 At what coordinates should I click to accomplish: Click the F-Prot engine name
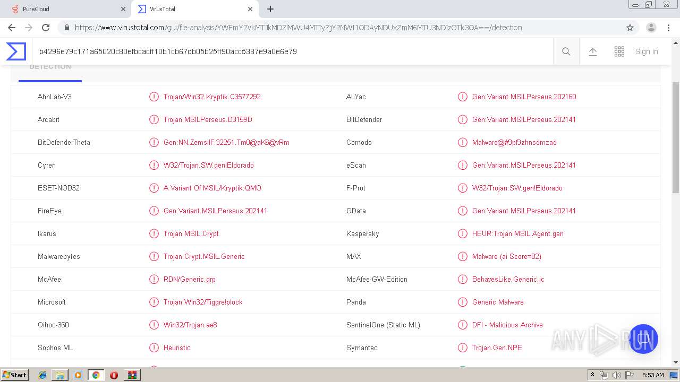pyautogui.click(x=356, y=188)
